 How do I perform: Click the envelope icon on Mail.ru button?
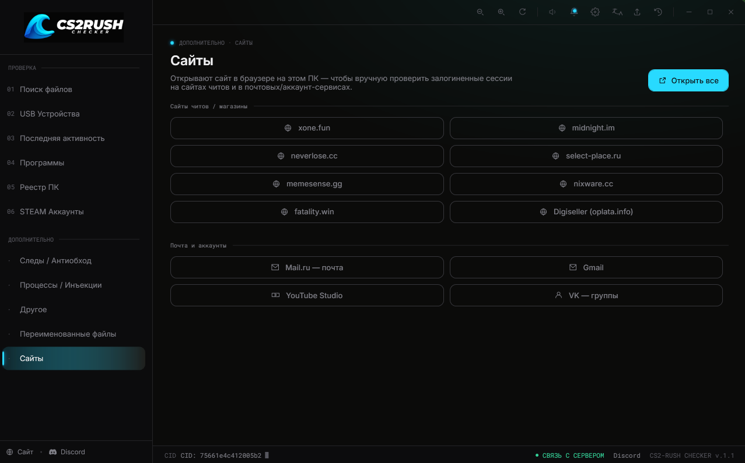click(x=275, y=268)
